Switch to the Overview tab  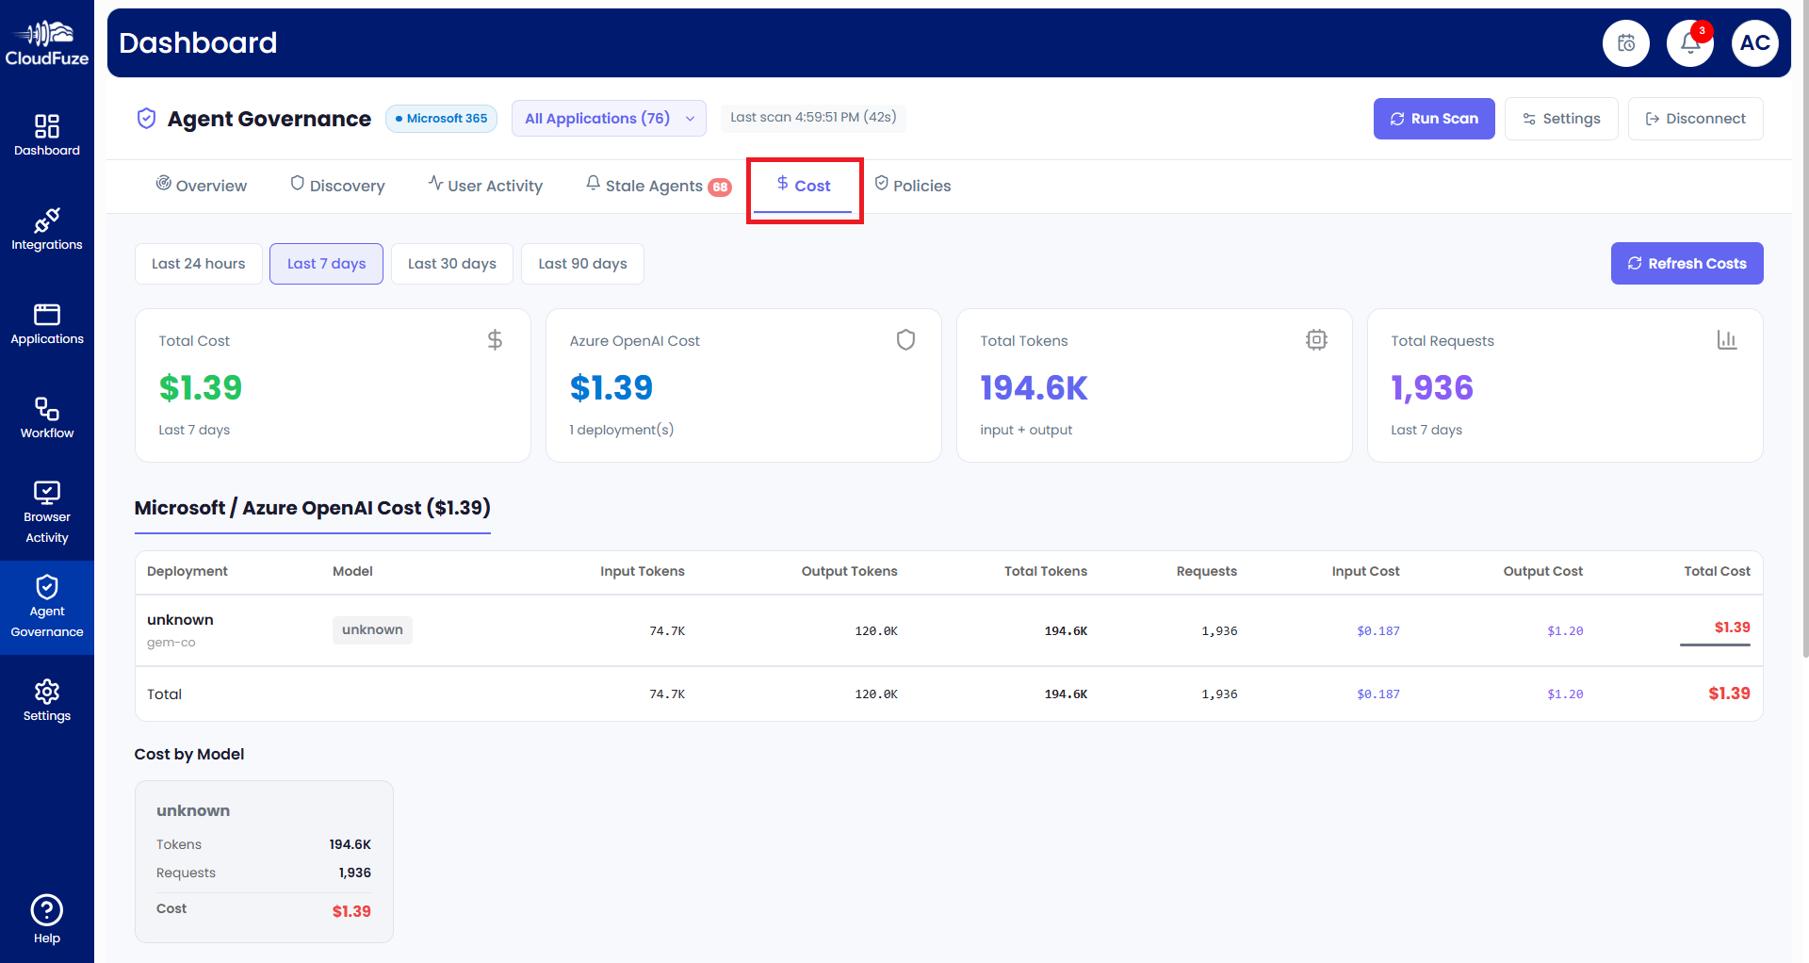click(202, 186)
